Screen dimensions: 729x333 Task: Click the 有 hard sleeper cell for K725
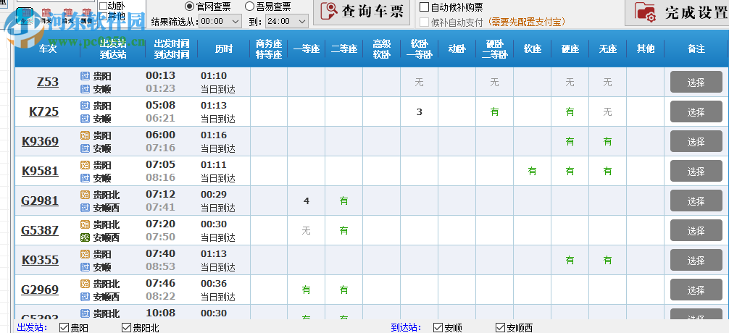pos(495,111)
